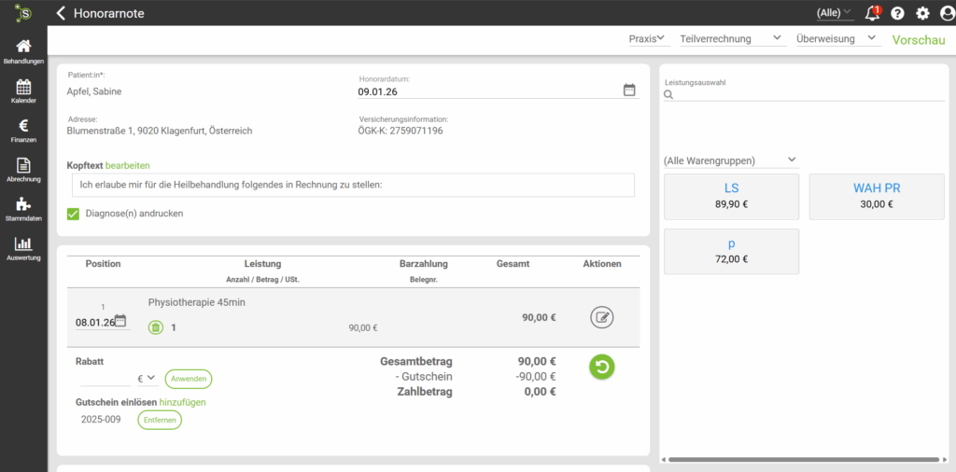Open Auswertung chart icon
956x472 pixels.
click(x=23, y=248)
